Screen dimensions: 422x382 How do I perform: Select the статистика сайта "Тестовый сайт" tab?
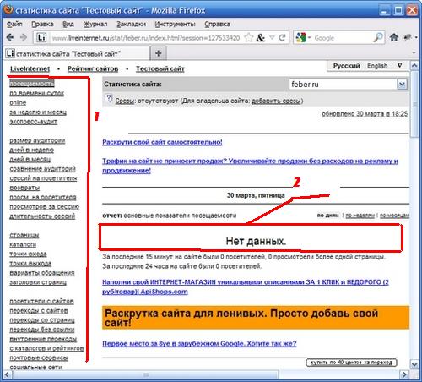coord(77,53)
